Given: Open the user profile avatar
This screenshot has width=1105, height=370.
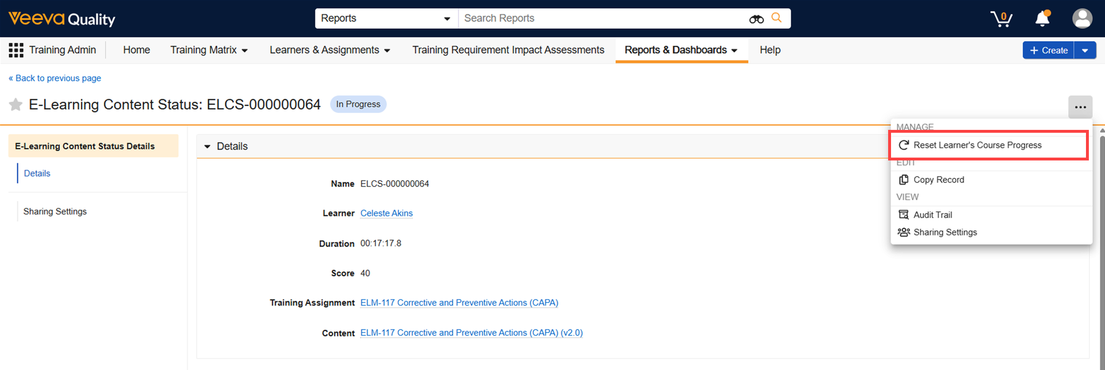Looking at the screenshot, I should [x=1082, y=18].
